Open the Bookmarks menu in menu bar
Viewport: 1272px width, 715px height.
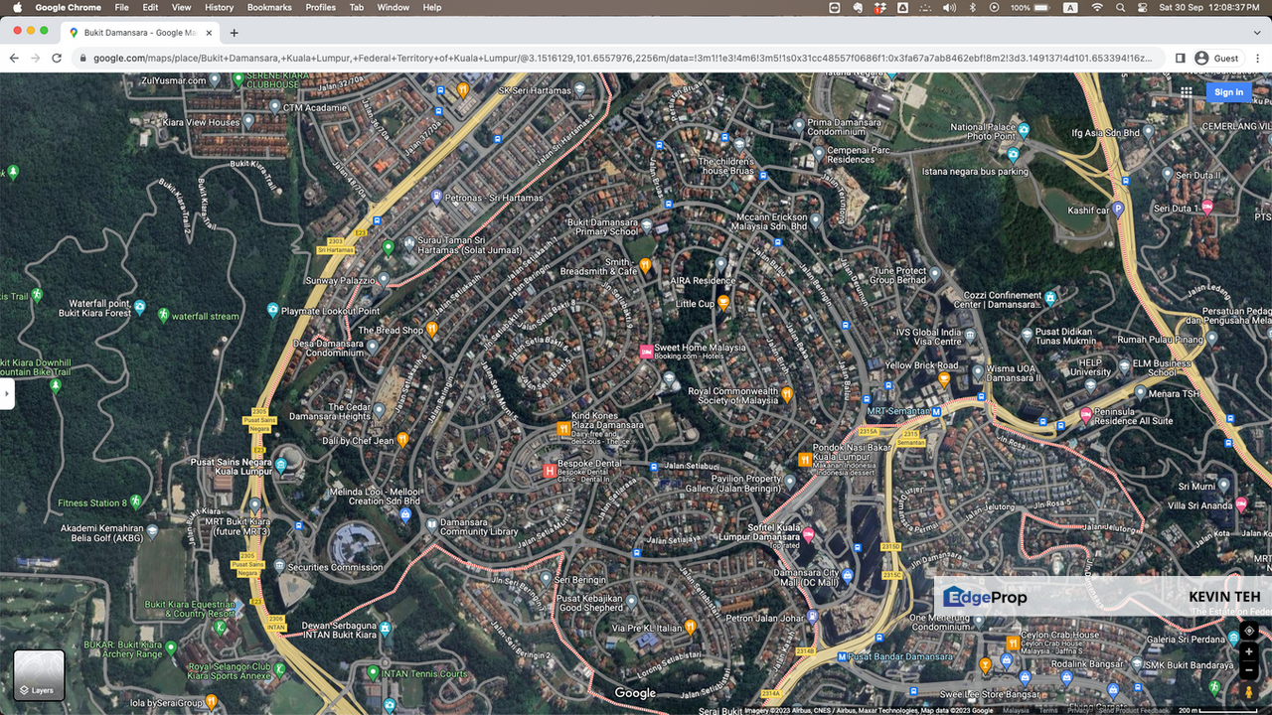[x=269, y=7]
